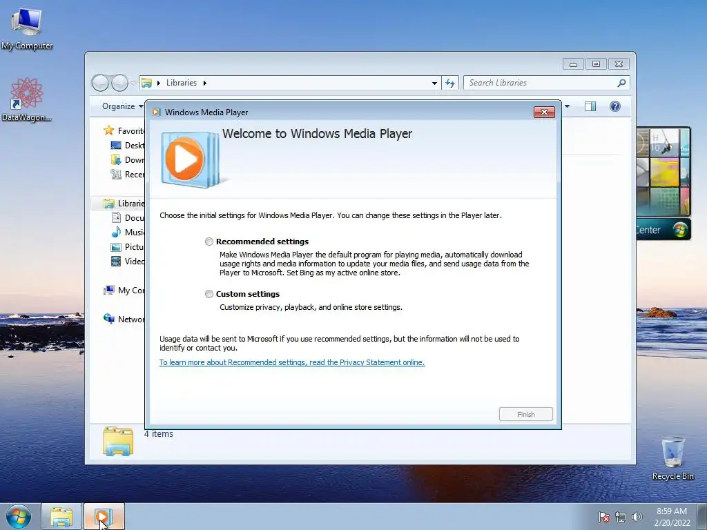
Task: Open the recent pages dropdown beside Forward
Action: coord(133,84)
